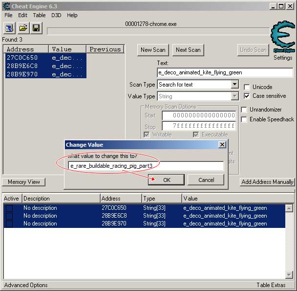Toggle the Unicode checkbox

[x=247, y=87]
